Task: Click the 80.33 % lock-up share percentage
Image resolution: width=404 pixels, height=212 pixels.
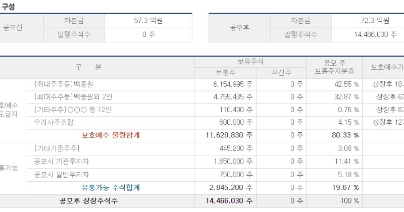Action: [x=348, y=135]
